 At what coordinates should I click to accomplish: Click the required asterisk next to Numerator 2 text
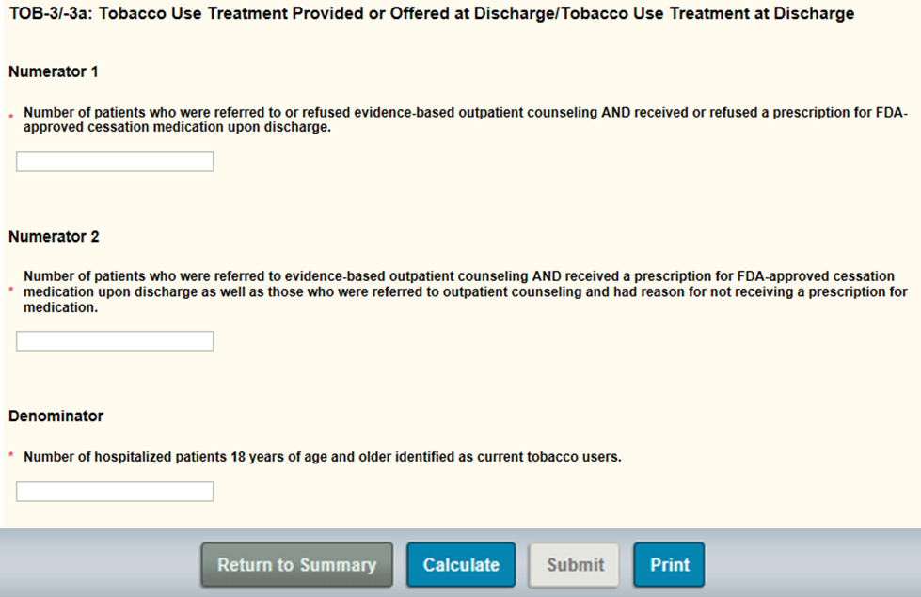click(11, 291)
